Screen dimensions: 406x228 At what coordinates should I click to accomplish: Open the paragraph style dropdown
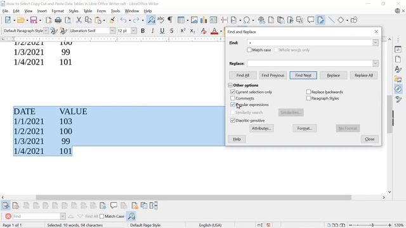point(46,31)
